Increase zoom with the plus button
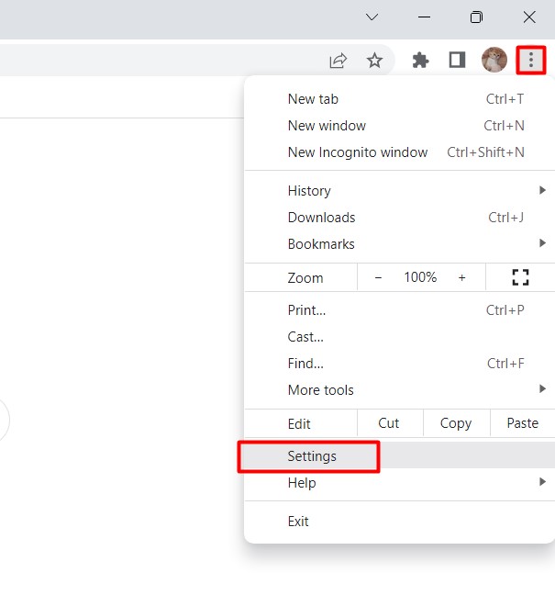 tap(461, 277)
